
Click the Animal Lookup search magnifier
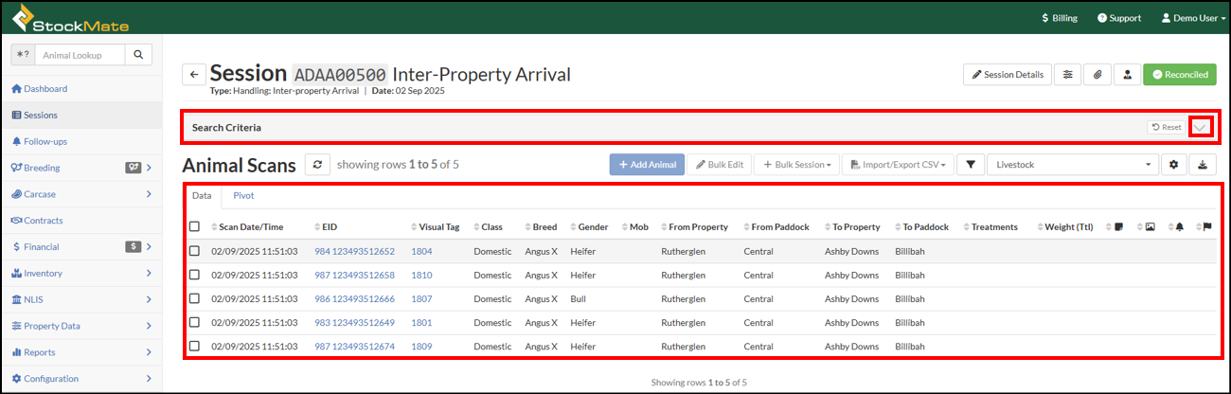[138, 56]
